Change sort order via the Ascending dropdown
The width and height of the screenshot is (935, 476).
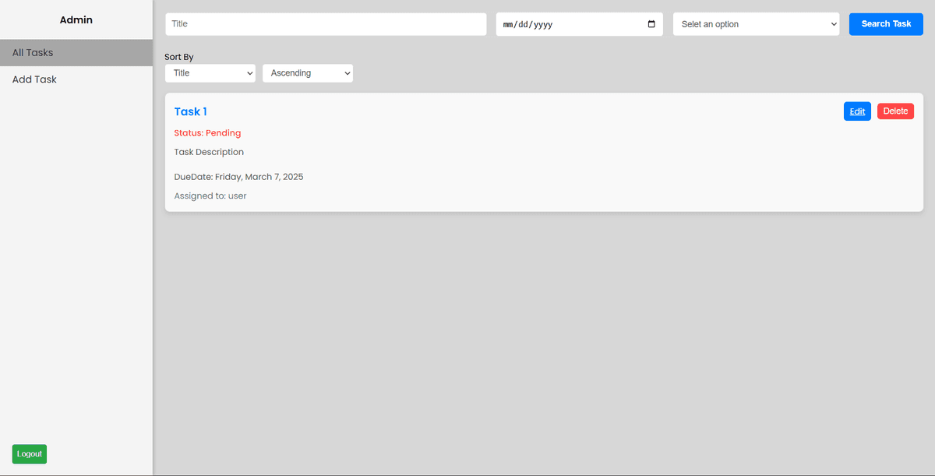pyautogui.click(x=308, y=72)
